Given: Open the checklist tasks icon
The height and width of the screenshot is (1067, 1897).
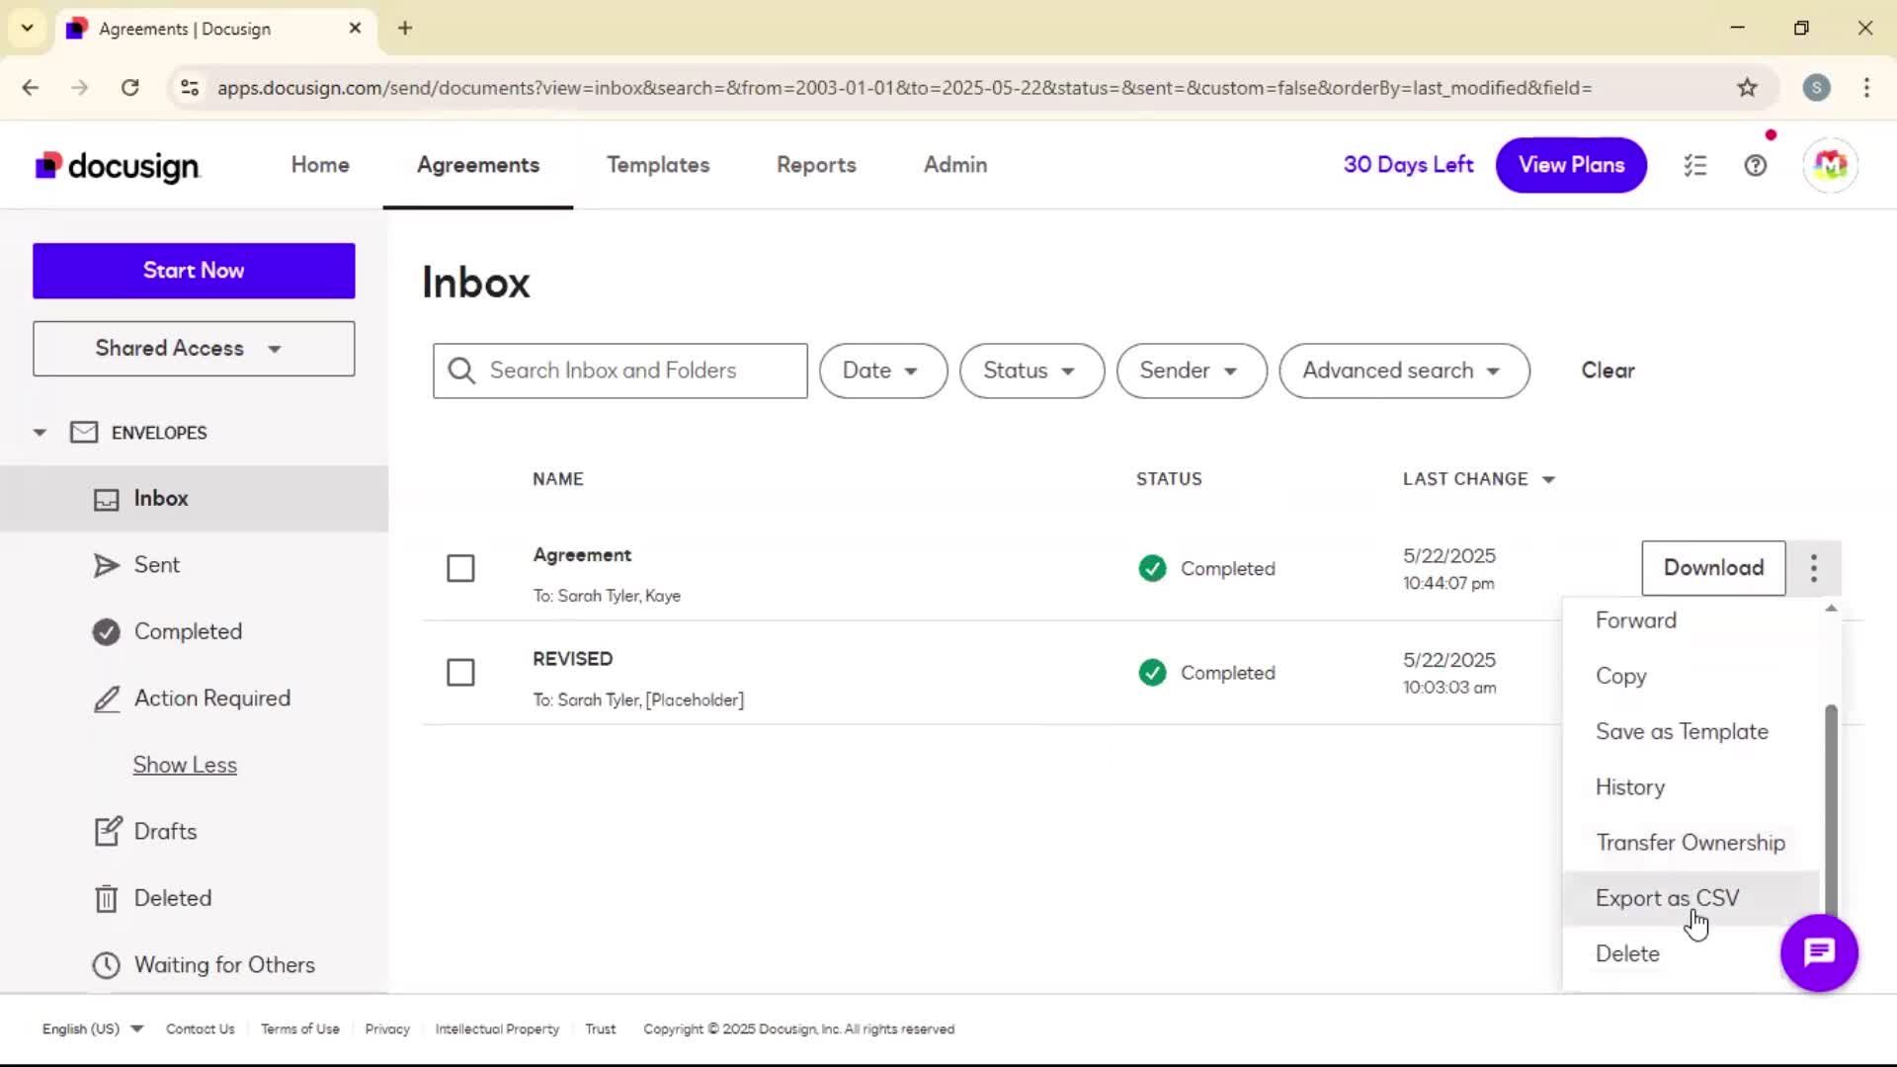Looking at the screenshot, I should point(1695,165).
